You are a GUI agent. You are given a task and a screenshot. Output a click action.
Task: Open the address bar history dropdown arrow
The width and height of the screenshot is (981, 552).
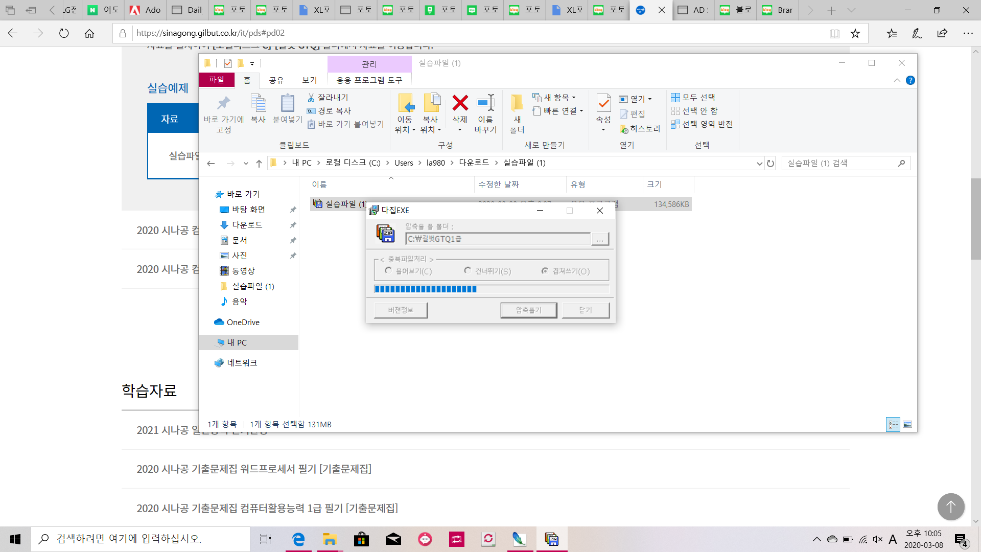(759, 164)
